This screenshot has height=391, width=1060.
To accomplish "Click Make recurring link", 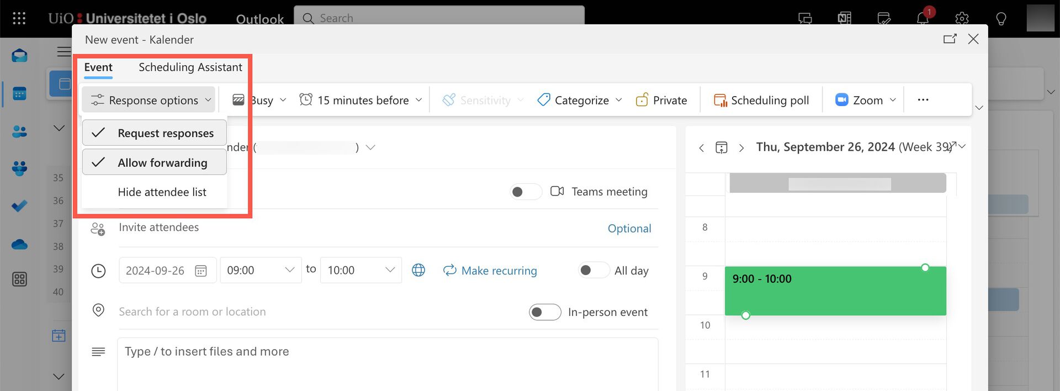I will pyautogui.click(x=490, y=271).
